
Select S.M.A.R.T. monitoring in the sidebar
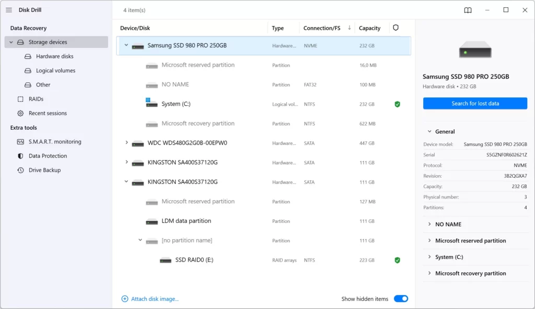pyautogui.click(x=52, y=141)
